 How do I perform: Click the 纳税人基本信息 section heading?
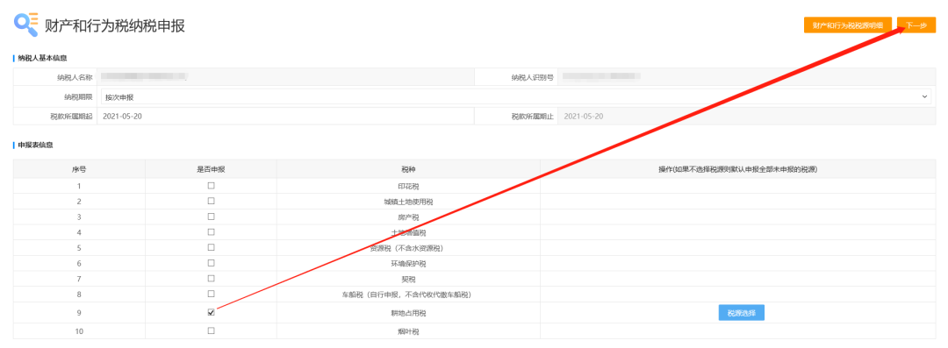pos(42,58)
